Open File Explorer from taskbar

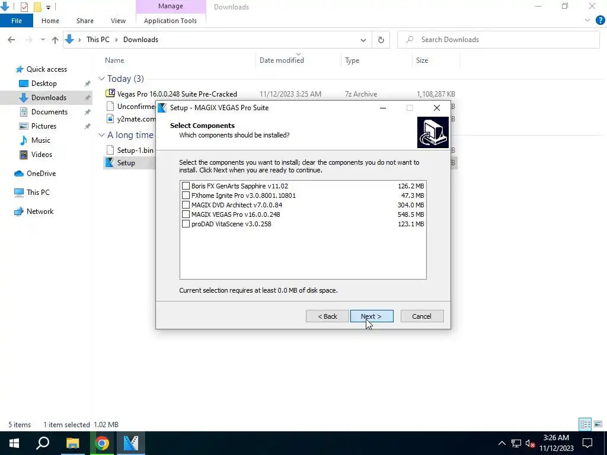tap(72, 443)
